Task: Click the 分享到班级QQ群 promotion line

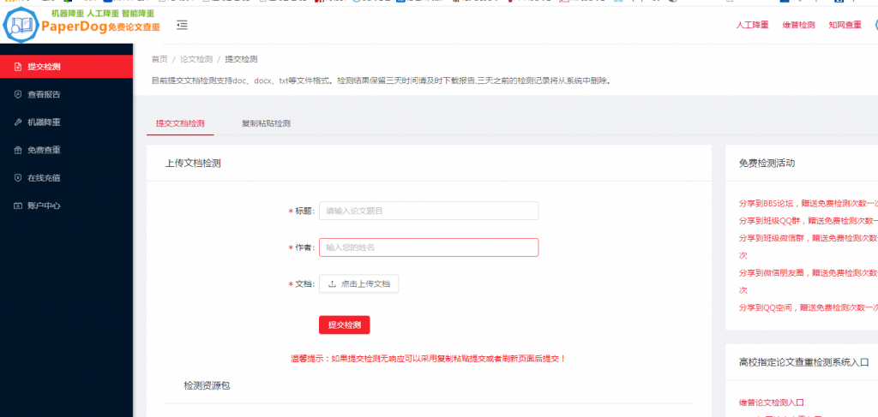Action: pyautogui.click(x=809, y=221)
